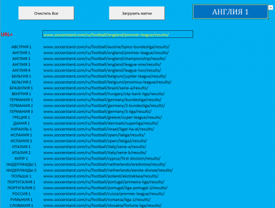Select the АНГЛИЯ 3 label cell

[21, 64]
